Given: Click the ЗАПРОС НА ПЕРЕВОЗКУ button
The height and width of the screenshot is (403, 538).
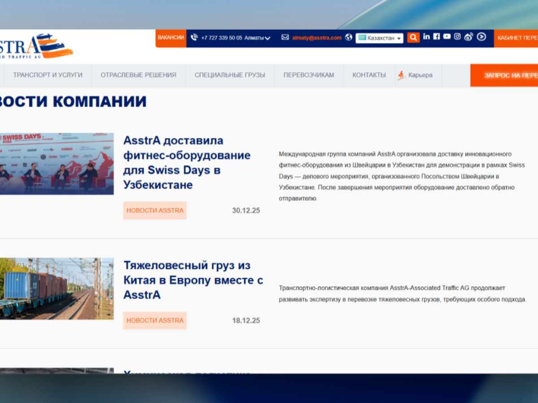Looking at the screenshot, I should tap(504, 75).
